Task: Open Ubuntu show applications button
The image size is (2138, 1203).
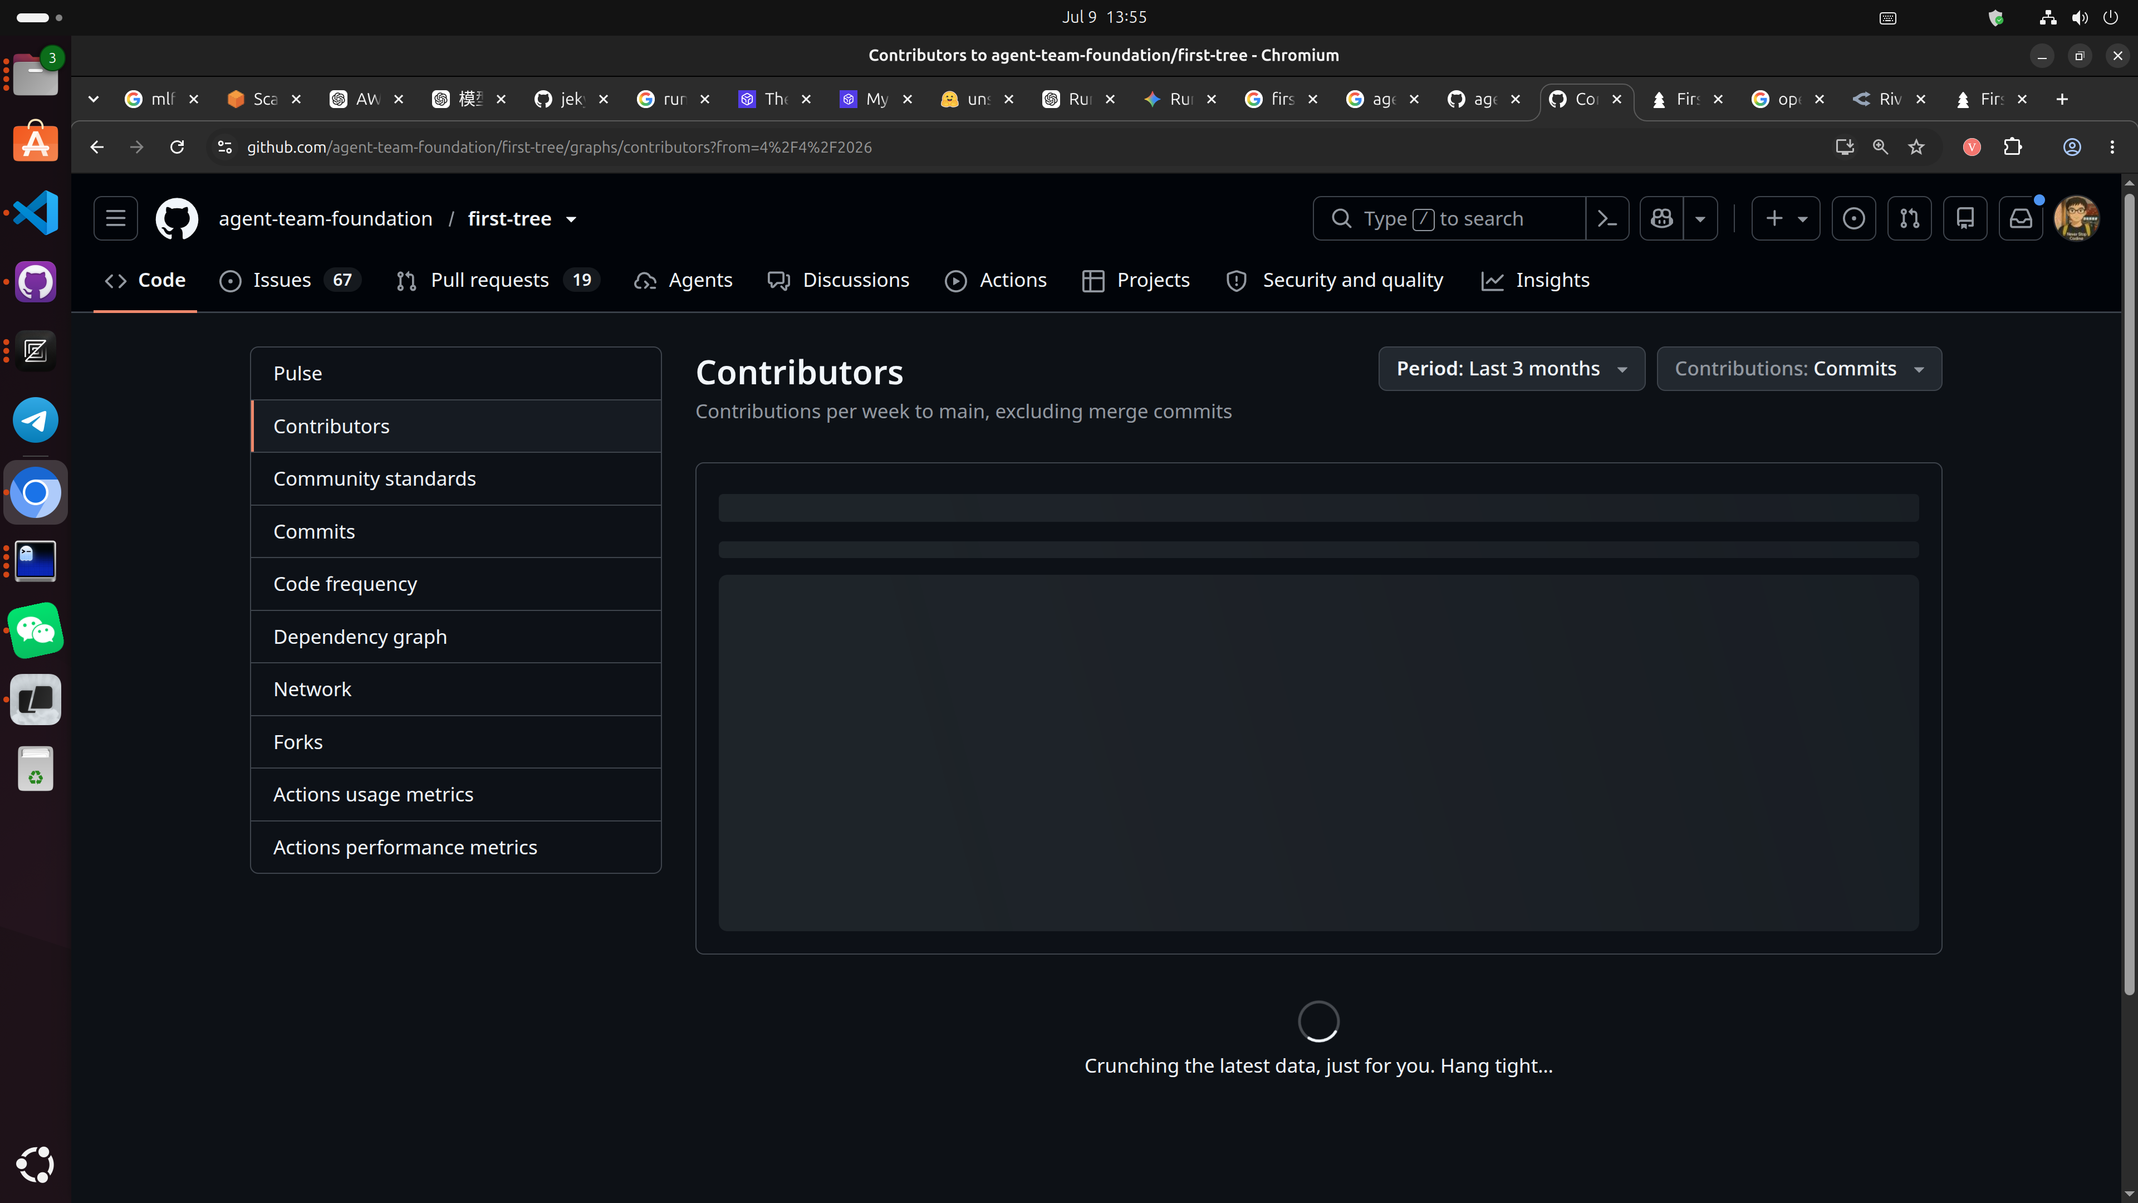Action: (36, 1165)
